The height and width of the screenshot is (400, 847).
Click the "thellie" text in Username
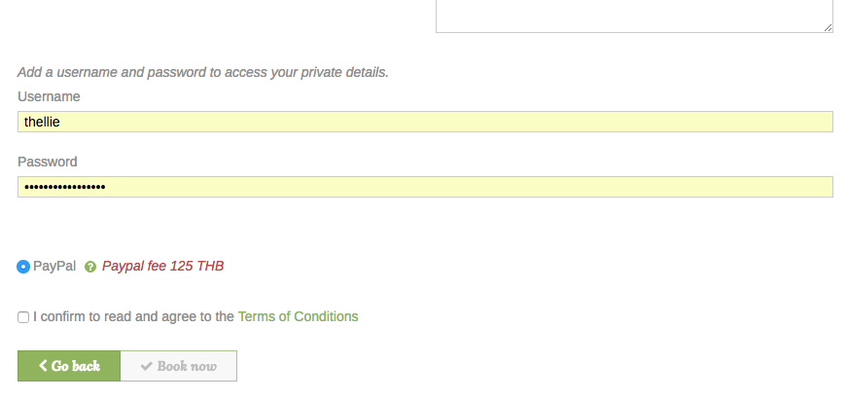coord(43,122)
